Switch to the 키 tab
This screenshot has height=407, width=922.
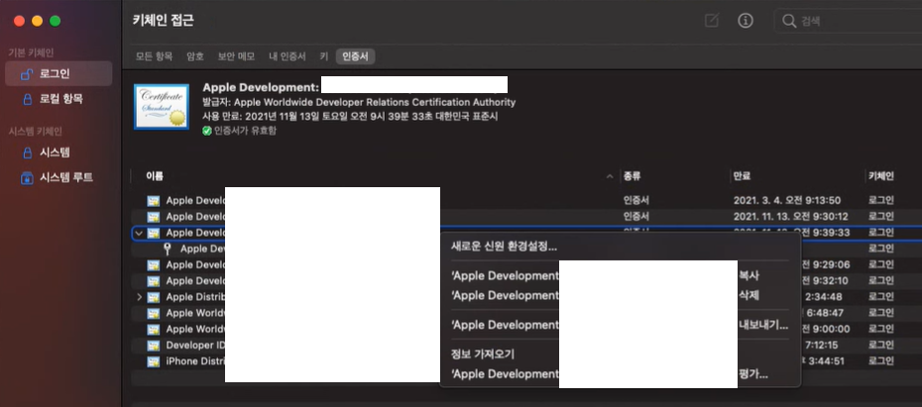pos(324,56)
